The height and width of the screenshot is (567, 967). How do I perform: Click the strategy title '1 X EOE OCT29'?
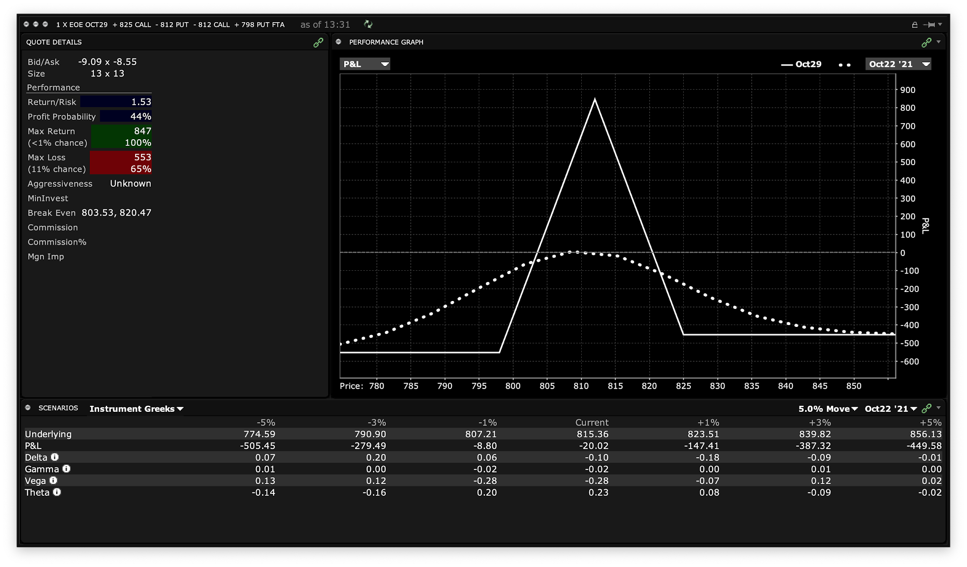point(82,25)
